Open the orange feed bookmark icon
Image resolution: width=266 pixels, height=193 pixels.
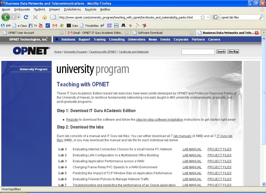(x=137, y=26)
